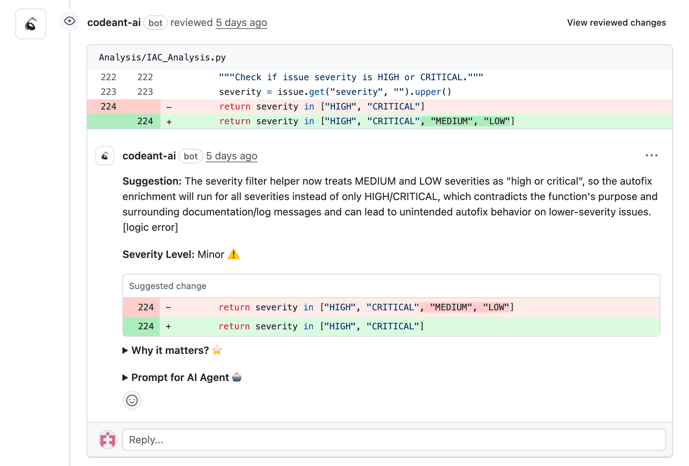Click the large codeant-ai avatar in timeline
This screenshot has height=466, width=689.
point(31,24)
